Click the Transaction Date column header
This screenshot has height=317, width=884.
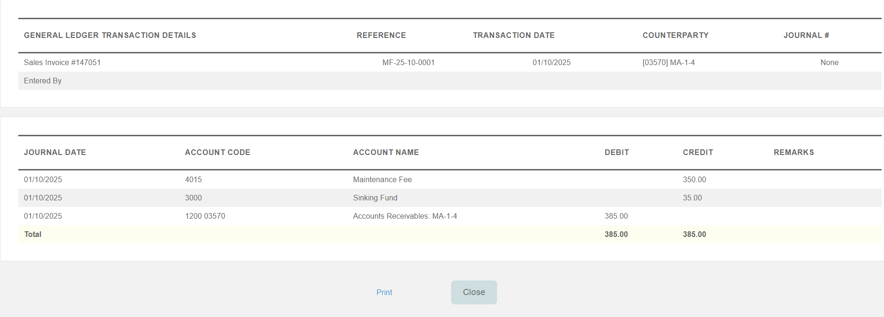pos(513,36)
